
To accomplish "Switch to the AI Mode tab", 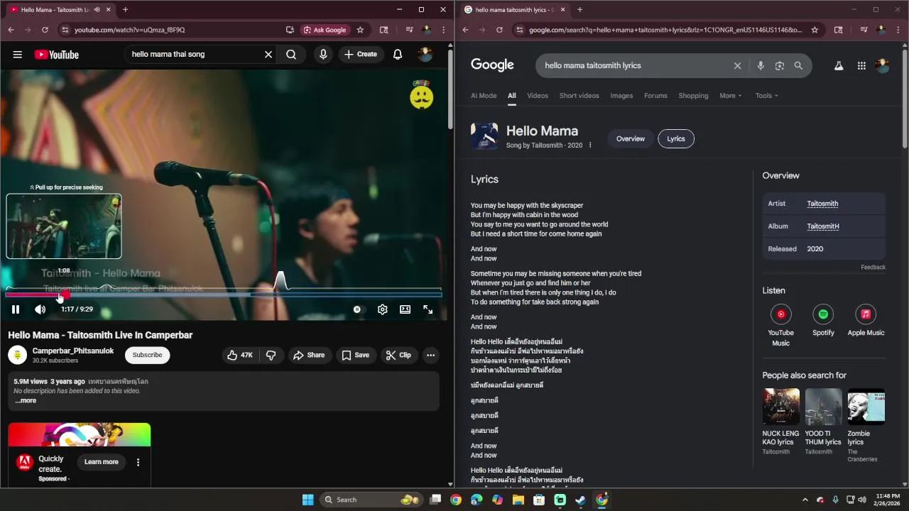I will 484,96.
